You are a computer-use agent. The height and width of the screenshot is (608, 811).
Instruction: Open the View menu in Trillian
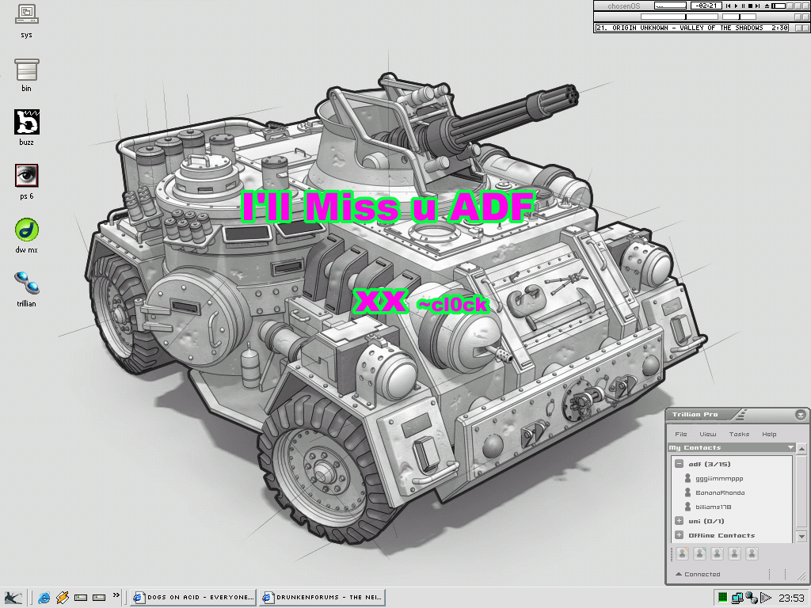707,434
